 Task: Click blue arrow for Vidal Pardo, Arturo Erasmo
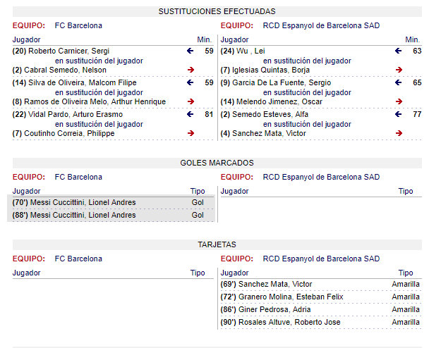190,114
